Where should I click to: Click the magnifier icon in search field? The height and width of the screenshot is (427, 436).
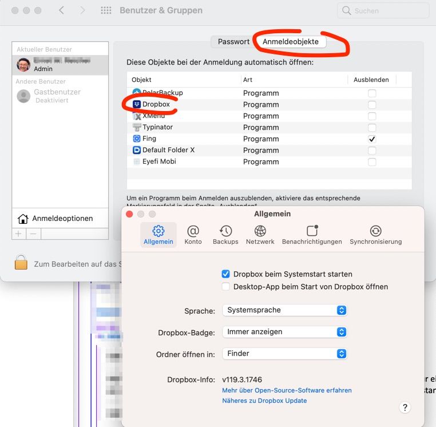coord(347,10)
